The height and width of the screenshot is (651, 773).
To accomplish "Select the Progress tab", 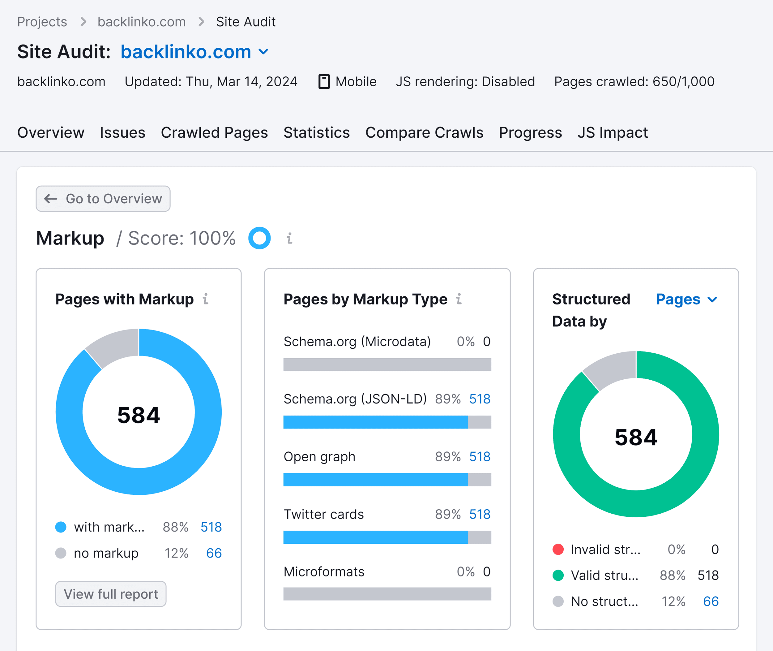I will click(530, 132).
